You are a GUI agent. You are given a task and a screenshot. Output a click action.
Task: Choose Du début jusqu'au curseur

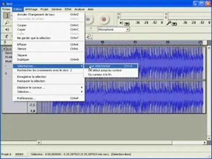pyautogui.click(x=111, y=70)
